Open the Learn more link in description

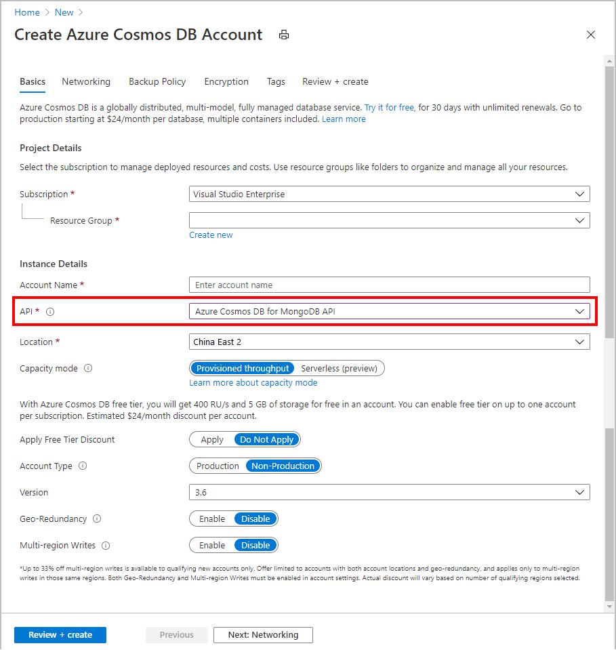(x=344, y=119)
